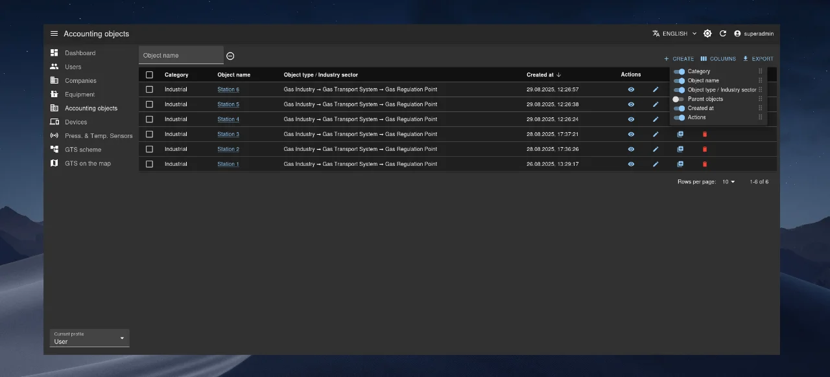Viewport: 830px width, 377px height.
Task: Clear the Object name filter with minus icon
Action: pyautogui.click(x=230, y=56)
